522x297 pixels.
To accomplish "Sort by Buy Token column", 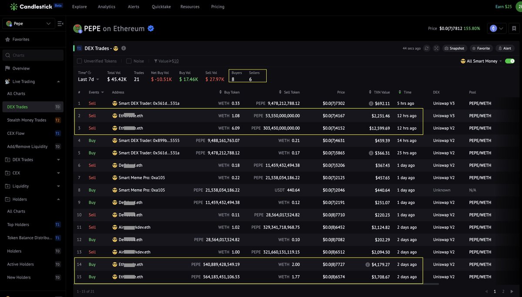I will point(220,92).
